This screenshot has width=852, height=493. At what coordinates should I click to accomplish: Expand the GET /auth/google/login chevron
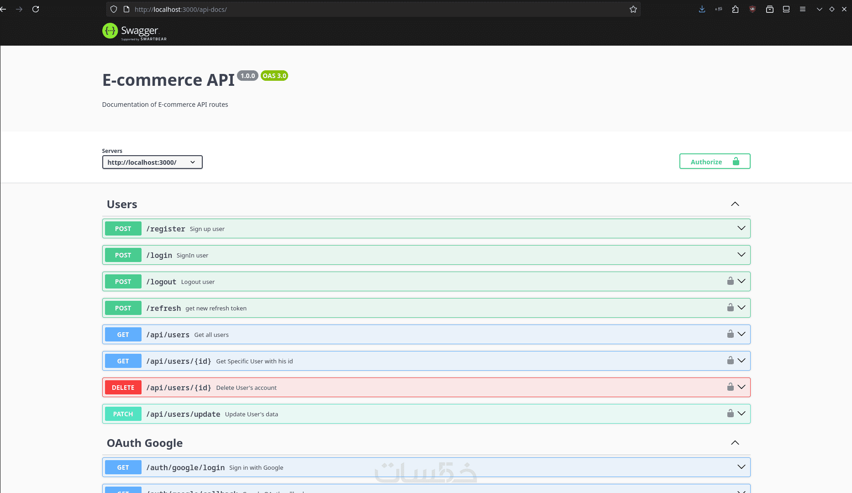741,467
